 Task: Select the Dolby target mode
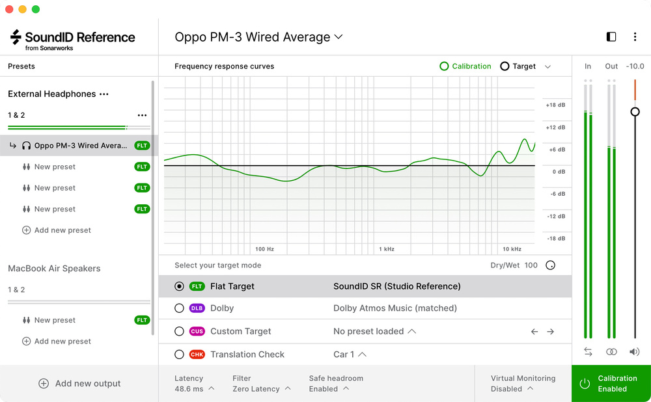point(180,308)
